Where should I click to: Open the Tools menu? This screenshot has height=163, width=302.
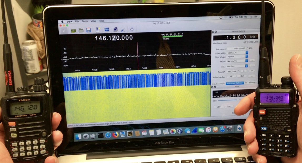pyautogui.click(x=84, y=21)
